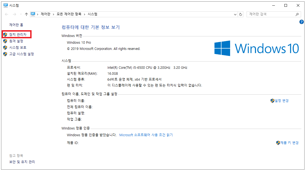The image size is (307, 171).
Task: Click shield icon beside 시스템 보호
Action: [x=5, y=47]
